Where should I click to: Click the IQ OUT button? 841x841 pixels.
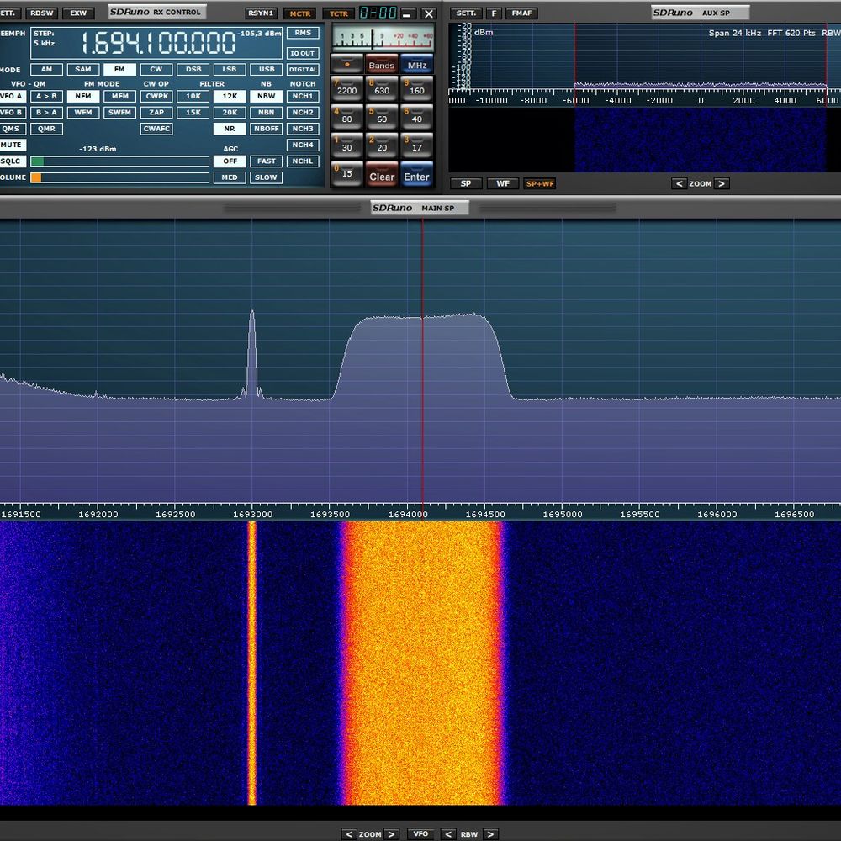coord(303,53)
